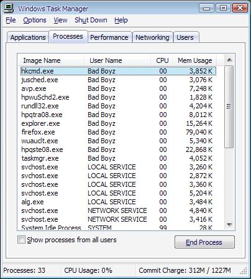
Task: Enable Show processes from all users
Action: pos(21,240)
